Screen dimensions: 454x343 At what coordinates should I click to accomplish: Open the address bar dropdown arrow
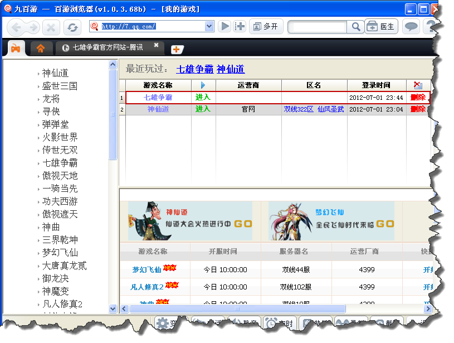point(208,26)
